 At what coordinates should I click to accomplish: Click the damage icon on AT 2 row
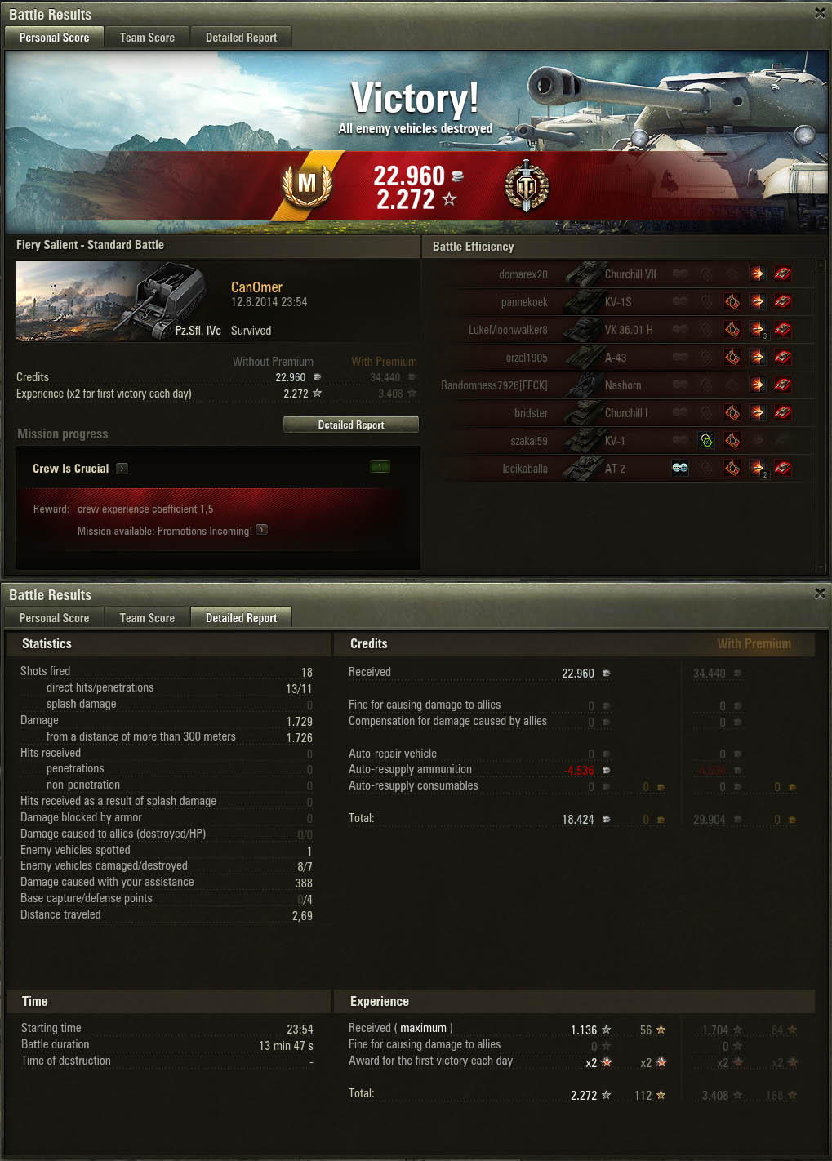(x=758, y=469)
